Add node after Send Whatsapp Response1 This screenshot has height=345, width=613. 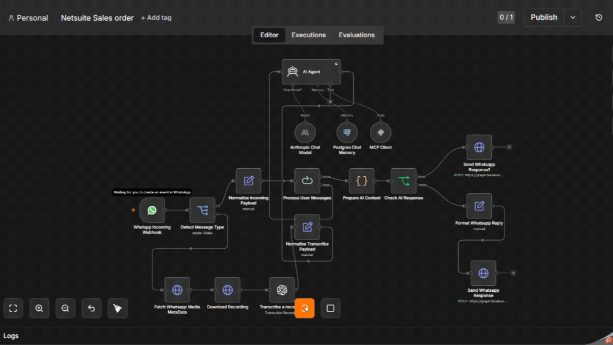click(509, 147)
